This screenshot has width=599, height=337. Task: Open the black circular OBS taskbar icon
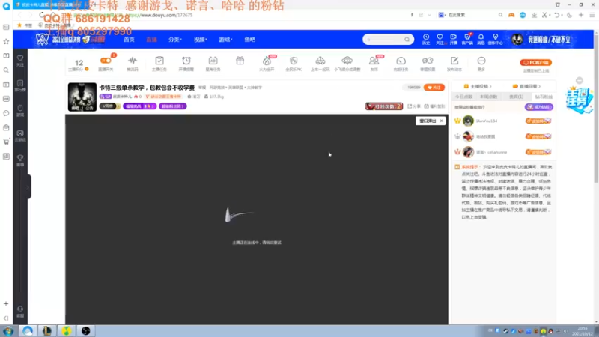coord(85,331)
